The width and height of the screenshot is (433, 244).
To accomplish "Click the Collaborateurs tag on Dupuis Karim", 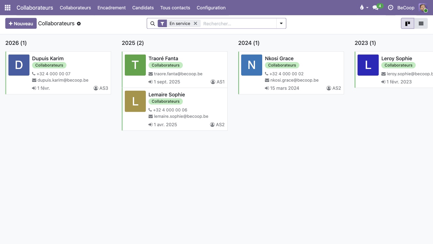I will click(49, 65).
